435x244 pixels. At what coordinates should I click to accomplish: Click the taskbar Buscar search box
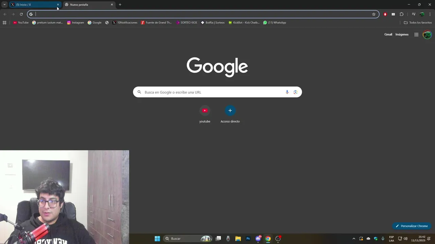pos(188,239)
